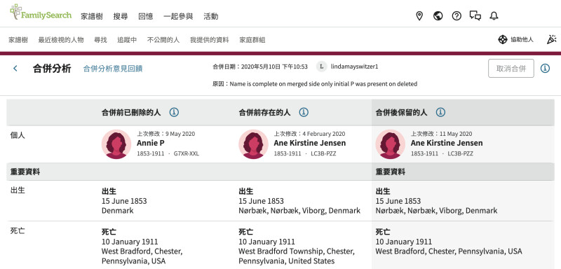Click the 協助他人 link text

[x=522, y=40]
